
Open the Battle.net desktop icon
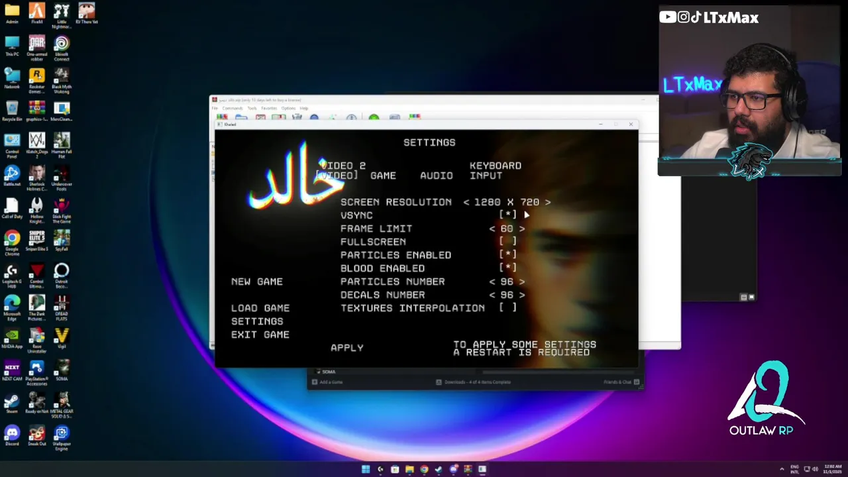click(12, 176)
